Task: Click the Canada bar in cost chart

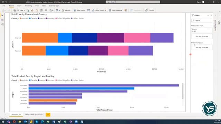Action: (81, 89)
